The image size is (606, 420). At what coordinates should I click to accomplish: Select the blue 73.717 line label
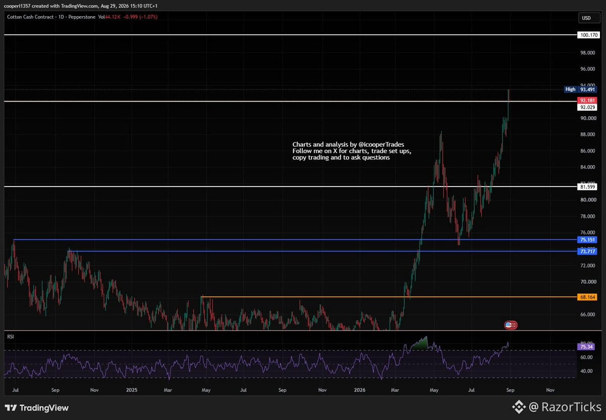tap(587, 252)
